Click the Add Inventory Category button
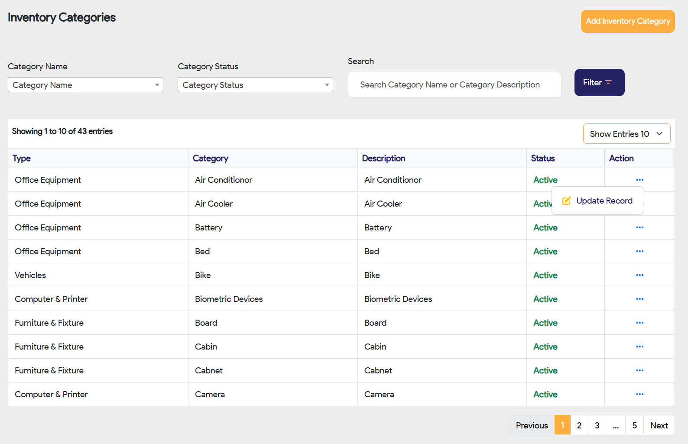688x444 pixels. click(x=627, y=21)
